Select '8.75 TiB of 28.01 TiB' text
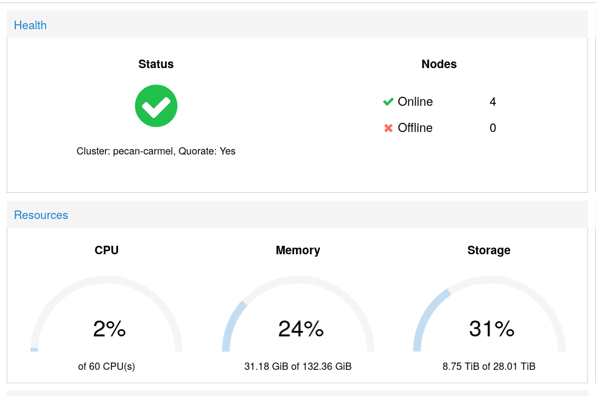596x396 pixels. click(x=489, y=366)
